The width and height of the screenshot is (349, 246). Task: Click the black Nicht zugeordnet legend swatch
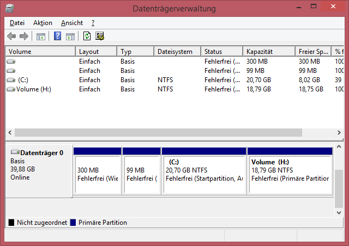[x=11, y=223]
